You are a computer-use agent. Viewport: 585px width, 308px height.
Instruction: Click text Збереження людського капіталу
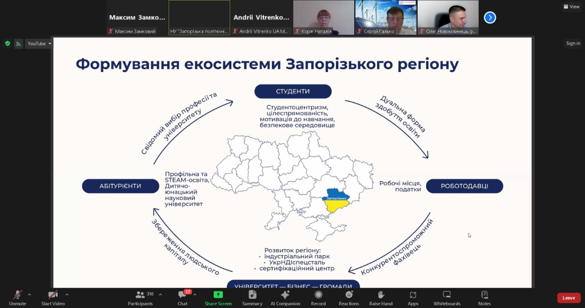185,247
